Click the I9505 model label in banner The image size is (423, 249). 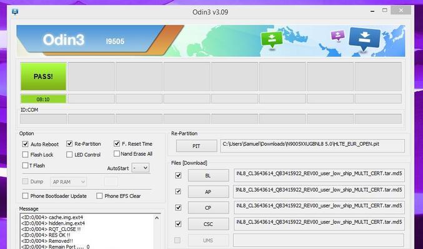115,42
